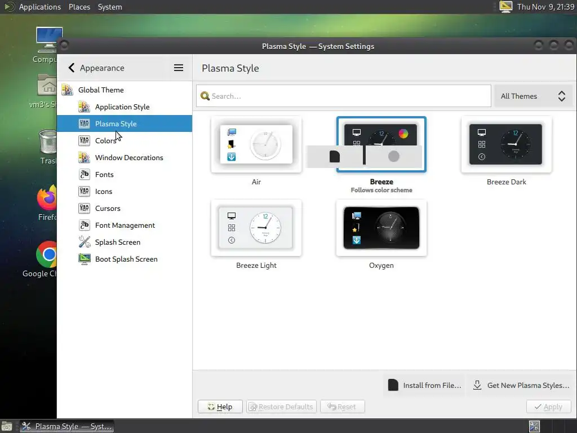Click the system tray settings icon bottom right

[534, 426]
